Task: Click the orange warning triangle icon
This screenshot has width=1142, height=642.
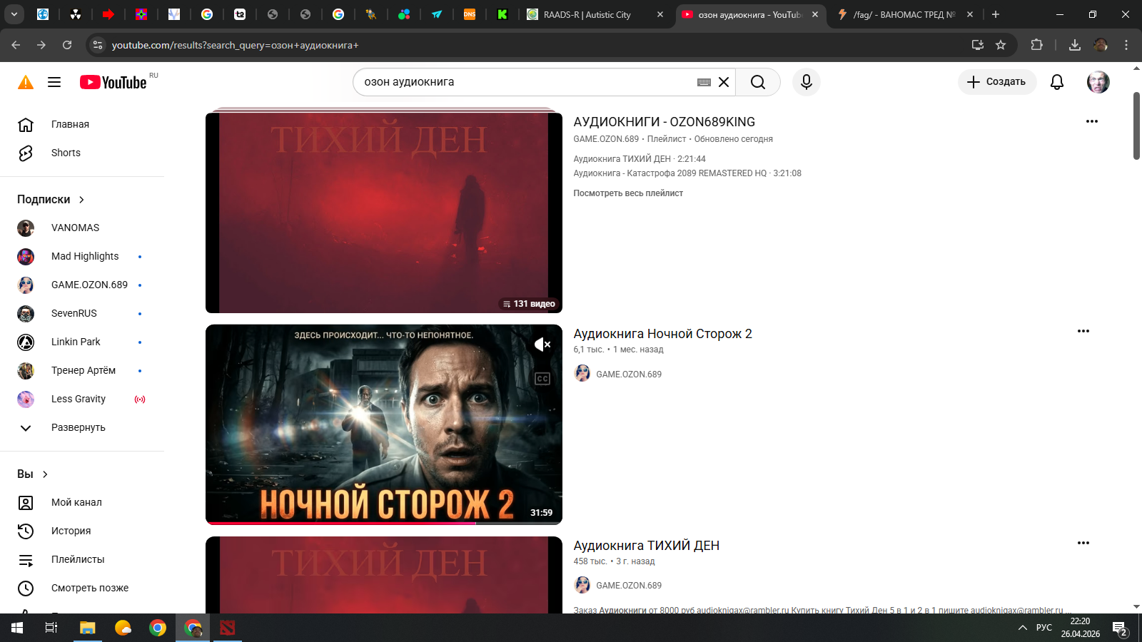Action: pos(26,82)
